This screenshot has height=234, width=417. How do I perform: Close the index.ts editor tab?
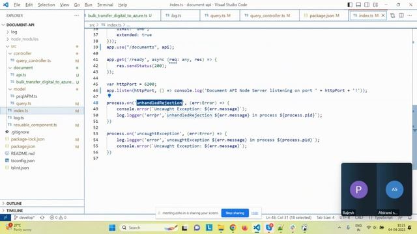tap(383, 16)
